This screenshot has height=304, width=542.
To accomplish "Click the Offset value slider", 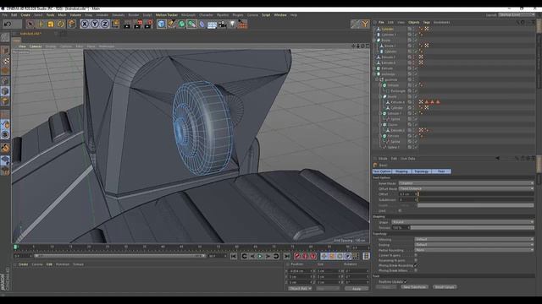I will (x=476, y=194).
